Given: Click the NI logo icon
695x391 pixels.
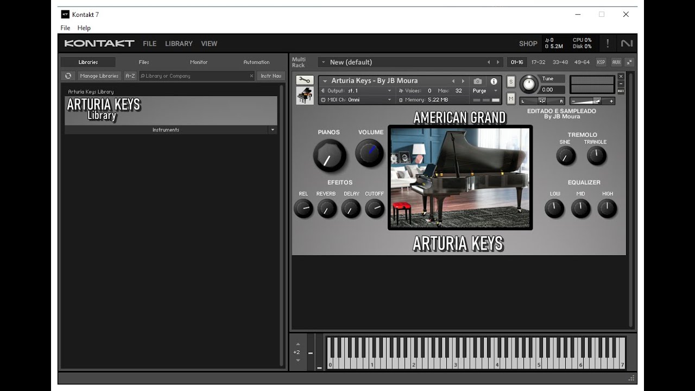Looking at the screenshot, I should [627, 43].
